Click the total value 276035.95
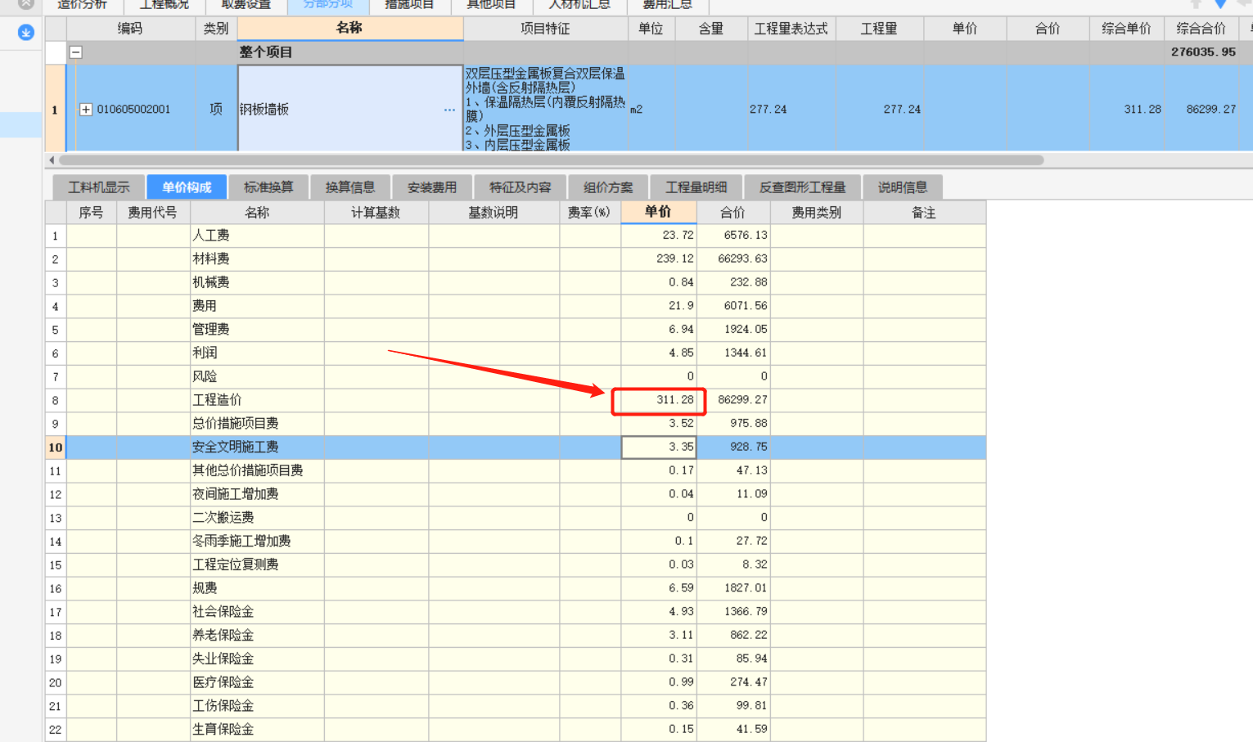The height and width of the screenshot is (742, 1253). pyautogui.click(x=1203, y=52)
